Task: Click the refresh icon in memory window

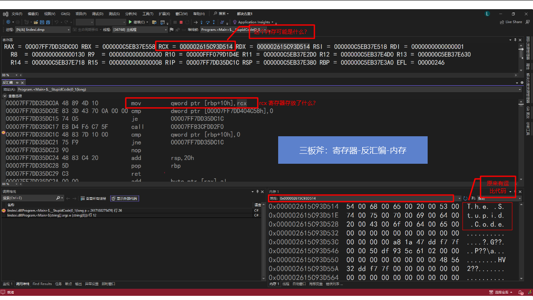Action: click(466, 198)
